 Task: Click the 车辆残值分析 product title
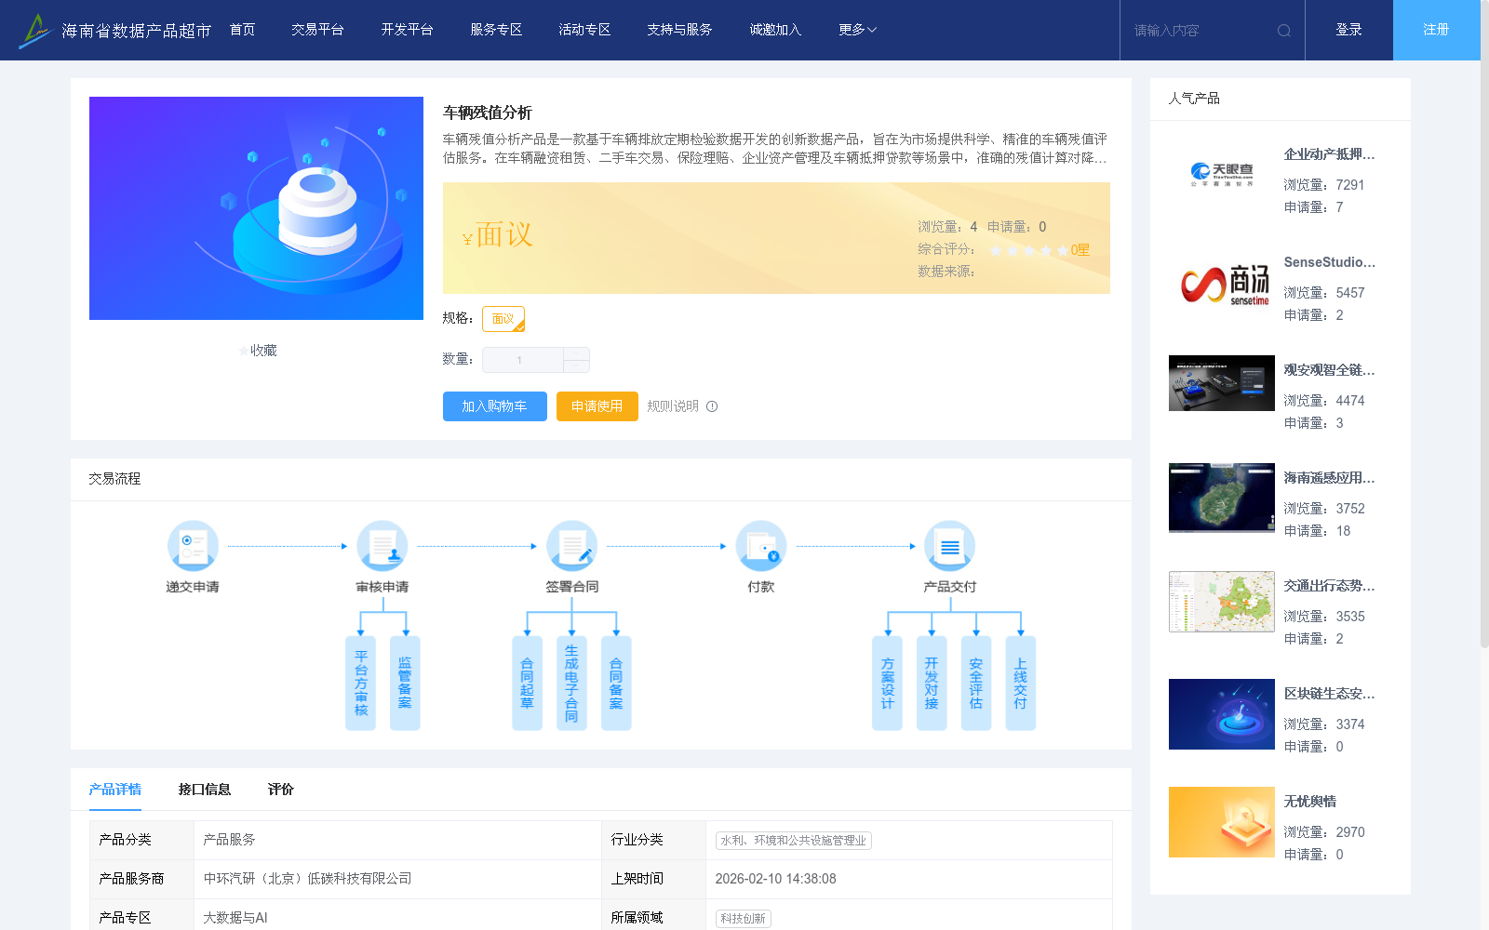488,113
